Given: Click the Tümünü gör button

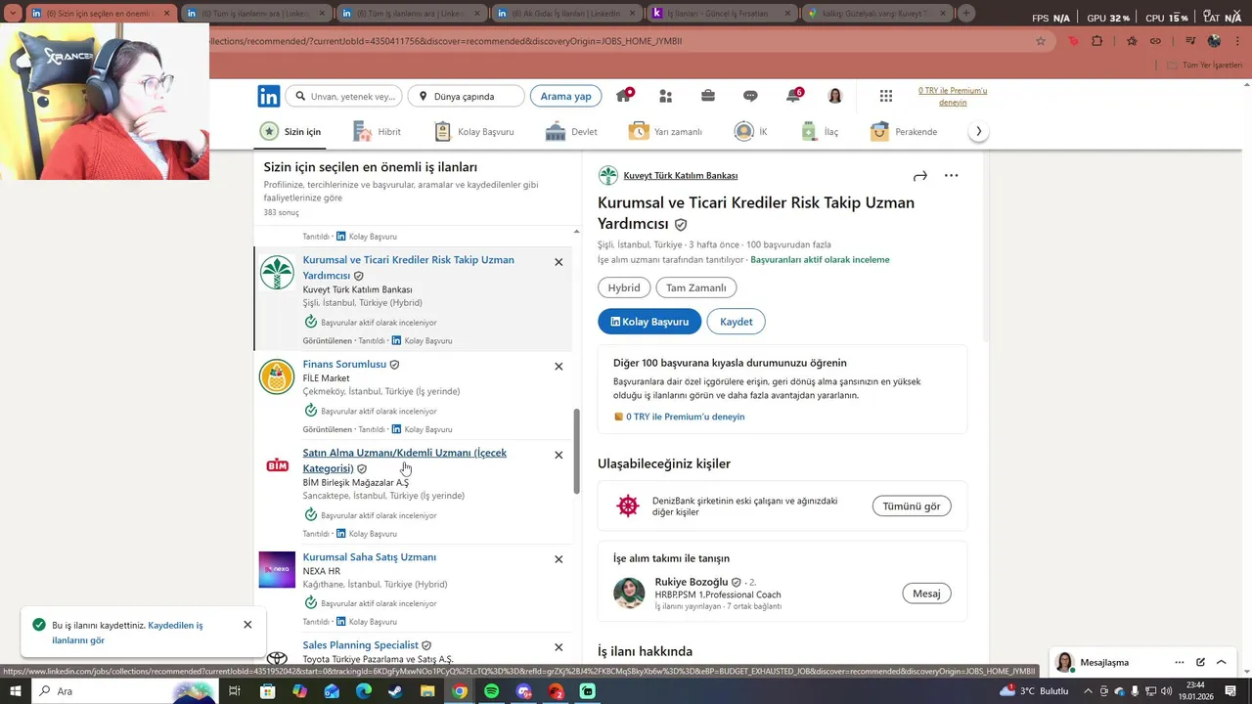Looking at the screenshot, I should tap(912, 506).
